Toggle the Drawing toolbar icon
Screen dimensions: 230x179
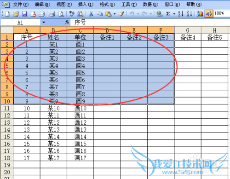[x=209, y=14]
